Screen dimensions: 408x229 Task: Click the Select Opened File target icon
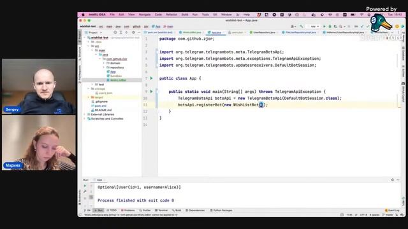(x=115, y=32)
